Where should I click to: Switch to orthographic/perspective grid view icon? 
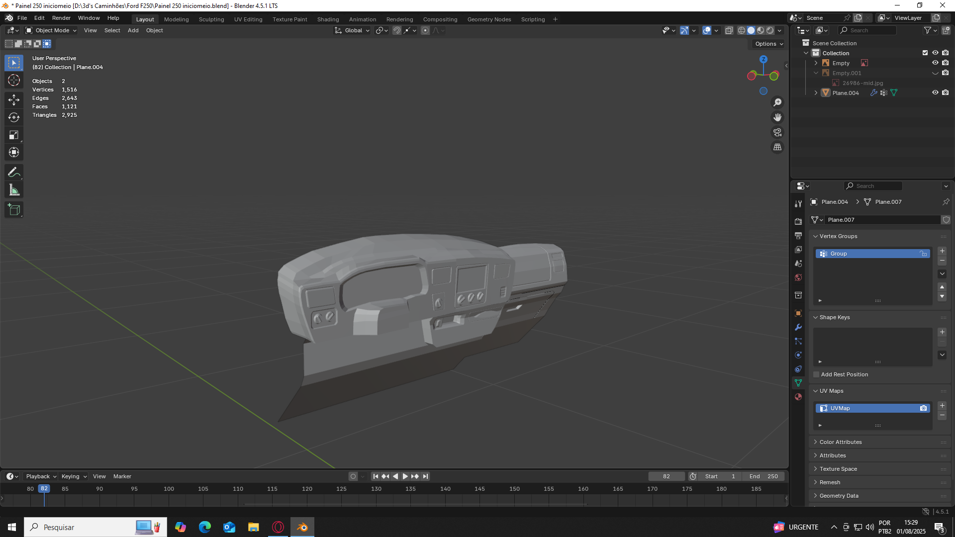(x=777, y=147)
